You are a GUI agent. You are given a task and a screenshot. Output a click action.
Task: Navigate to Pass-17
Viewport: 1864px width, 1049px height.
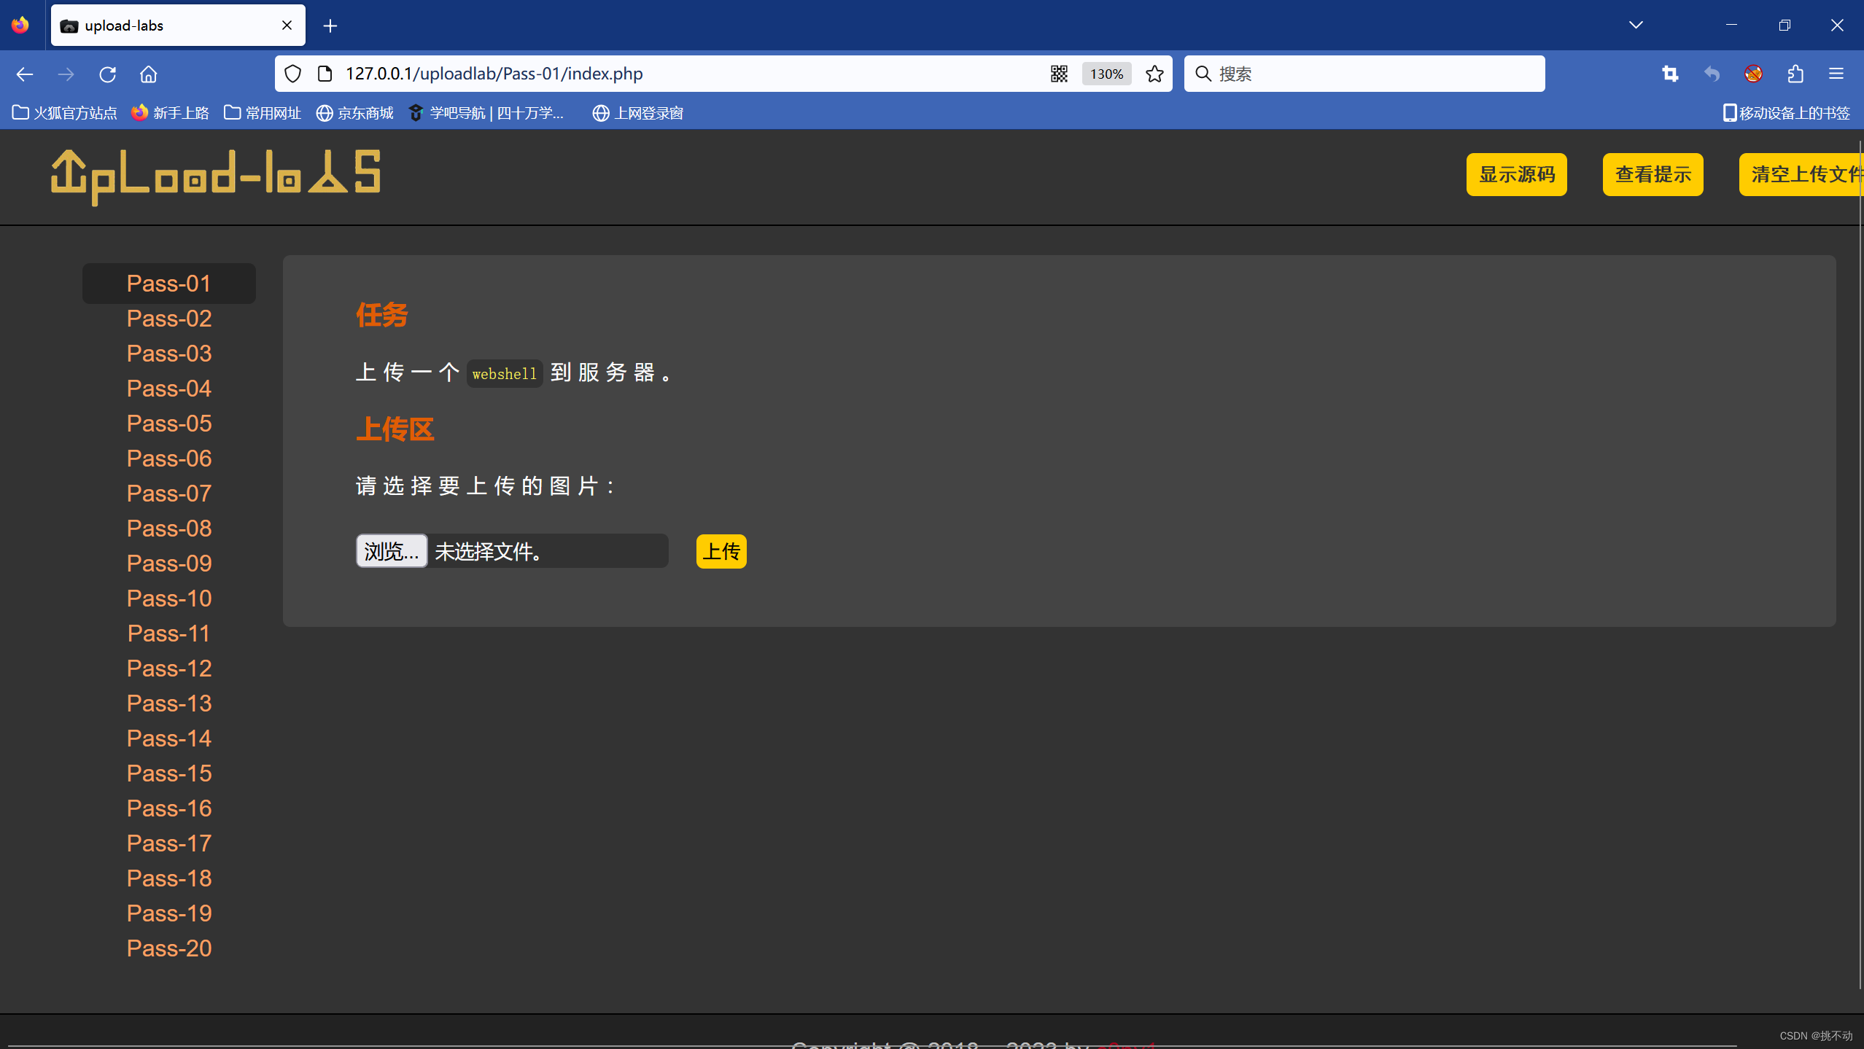point(169,843)
